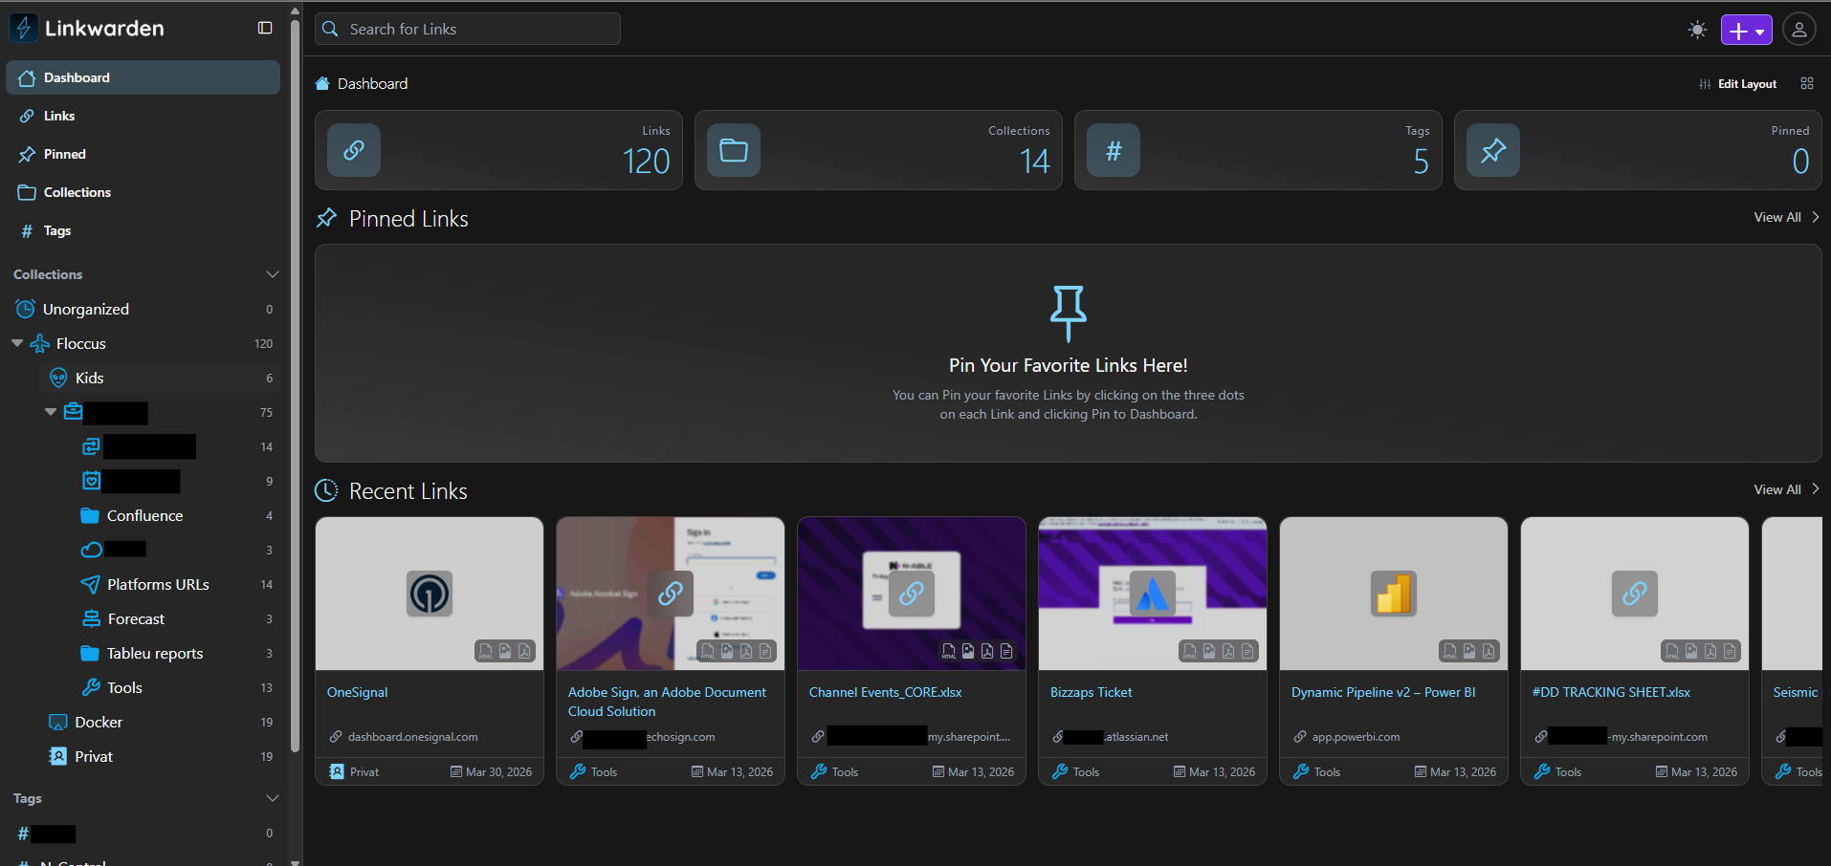Select the Unorganized collection
Viewport: 1831px width, 866px height.
pyautogui.click(x=143, y=309)
